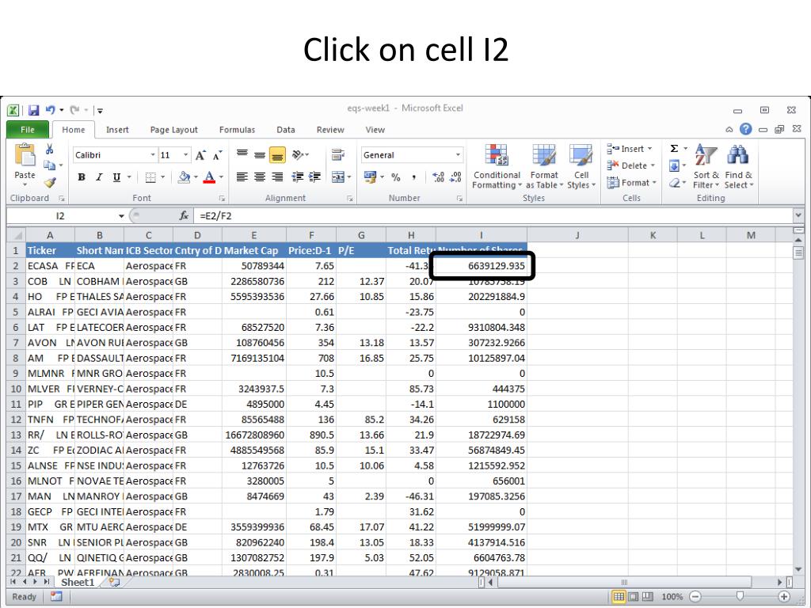This screenshot has height=608, width=811.
Task: Toggle Italic formatting
Action: 99,177
